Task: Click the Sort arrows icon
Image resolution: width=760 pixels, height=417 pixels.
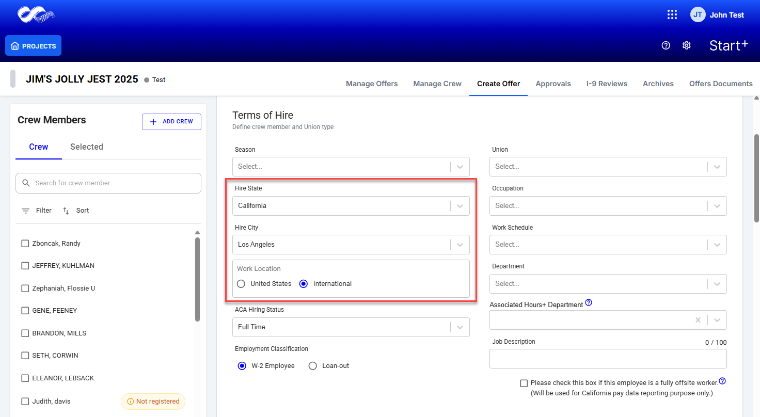Action: 66,211
